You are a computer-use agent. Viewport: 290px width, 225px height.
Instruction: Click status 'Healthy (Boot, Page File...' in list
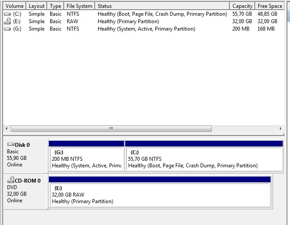[x=162, y=14]
